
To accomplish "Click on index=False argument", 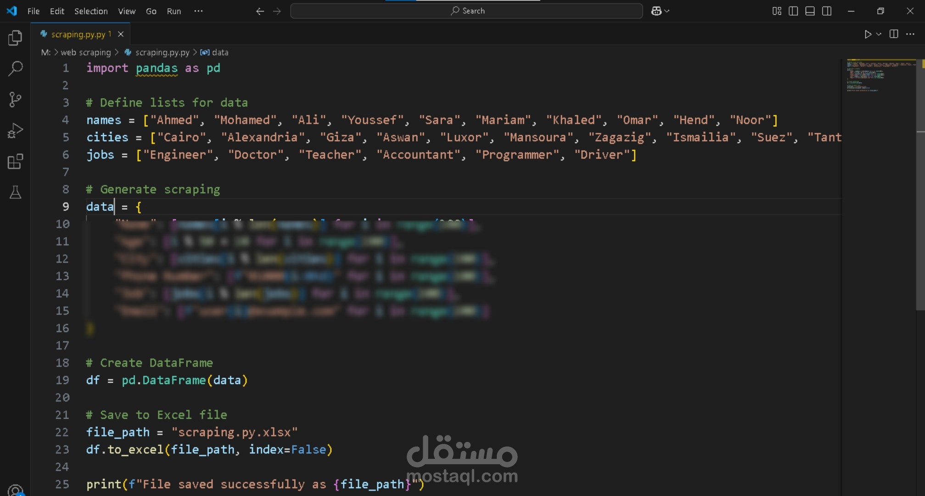I will coord(287,450).
